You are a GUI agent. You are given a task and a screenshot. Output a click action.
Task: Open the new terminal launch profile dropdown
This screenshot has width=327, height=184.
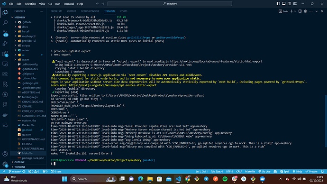[x=295, y=11]
